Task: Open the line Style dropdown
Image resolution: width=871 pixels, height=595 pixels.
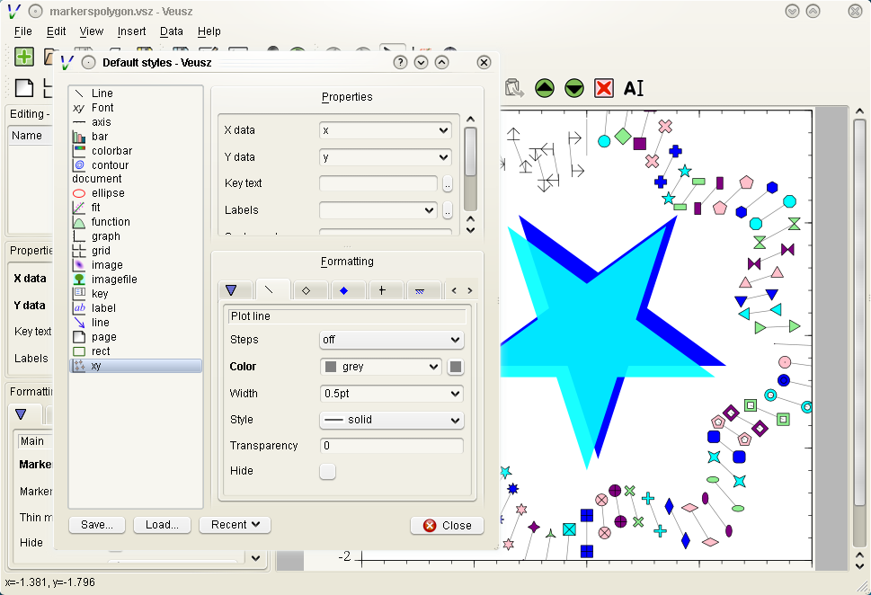Action: (391, 420)
